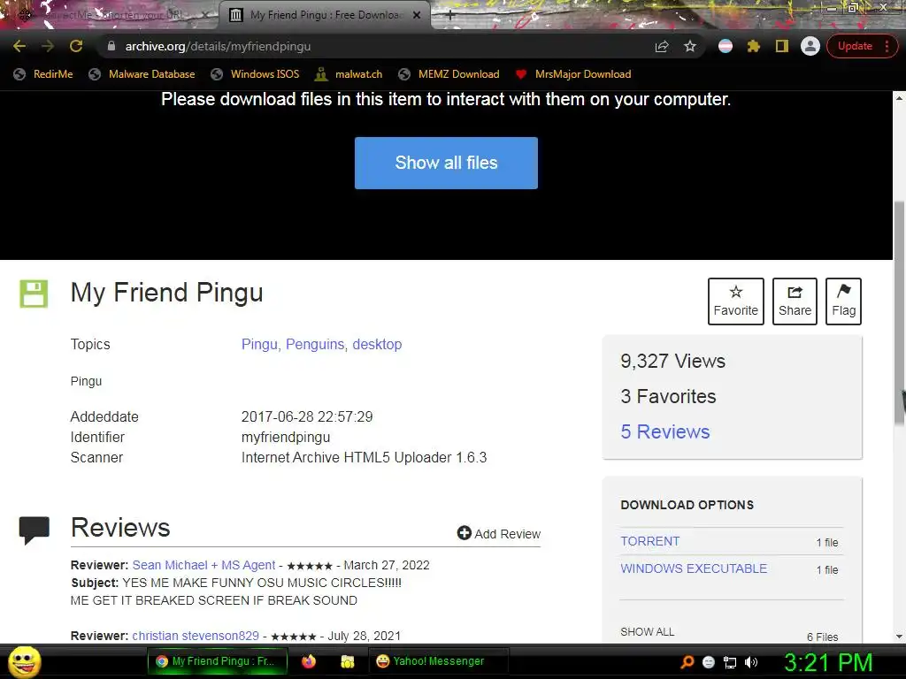
Task: Select the TORRENT download option
Action: point(650,541)
